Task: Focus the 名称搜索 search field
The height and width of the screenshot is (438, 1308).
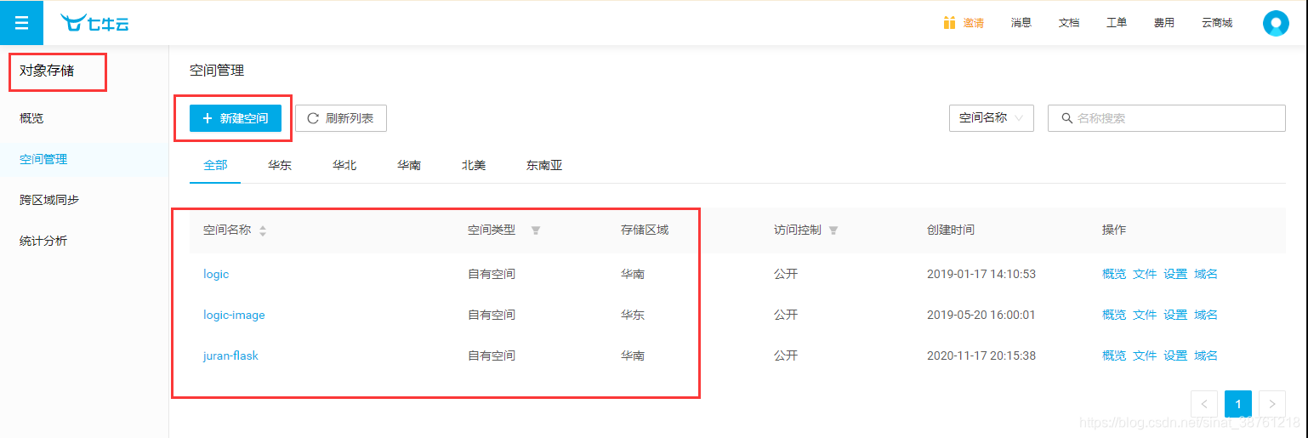Action: point(1167,118)
